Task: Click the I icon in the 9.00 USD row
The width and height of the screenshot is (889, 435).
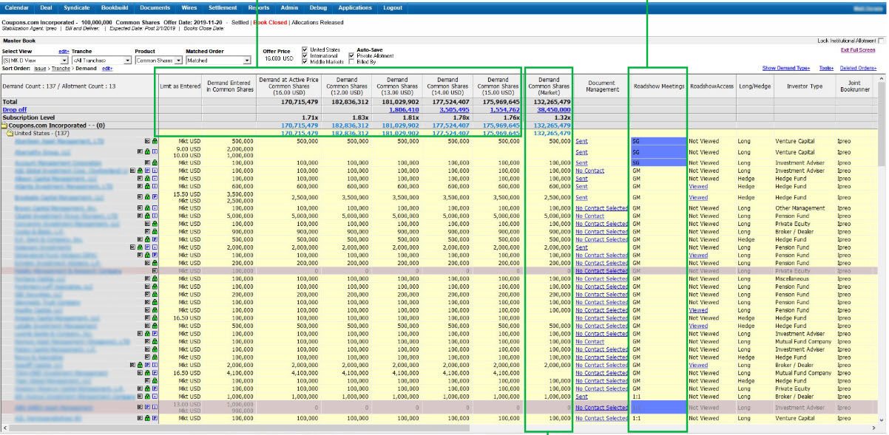Action: tap(155, 151)
